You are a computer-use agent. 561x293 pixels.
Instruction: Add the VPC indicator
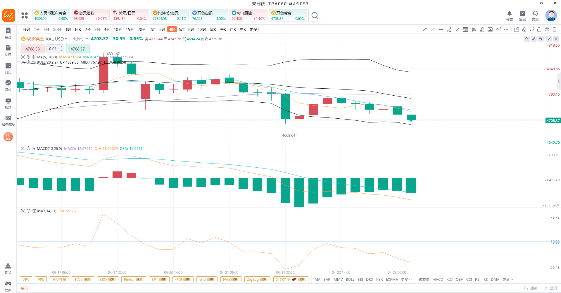point(26,279)
